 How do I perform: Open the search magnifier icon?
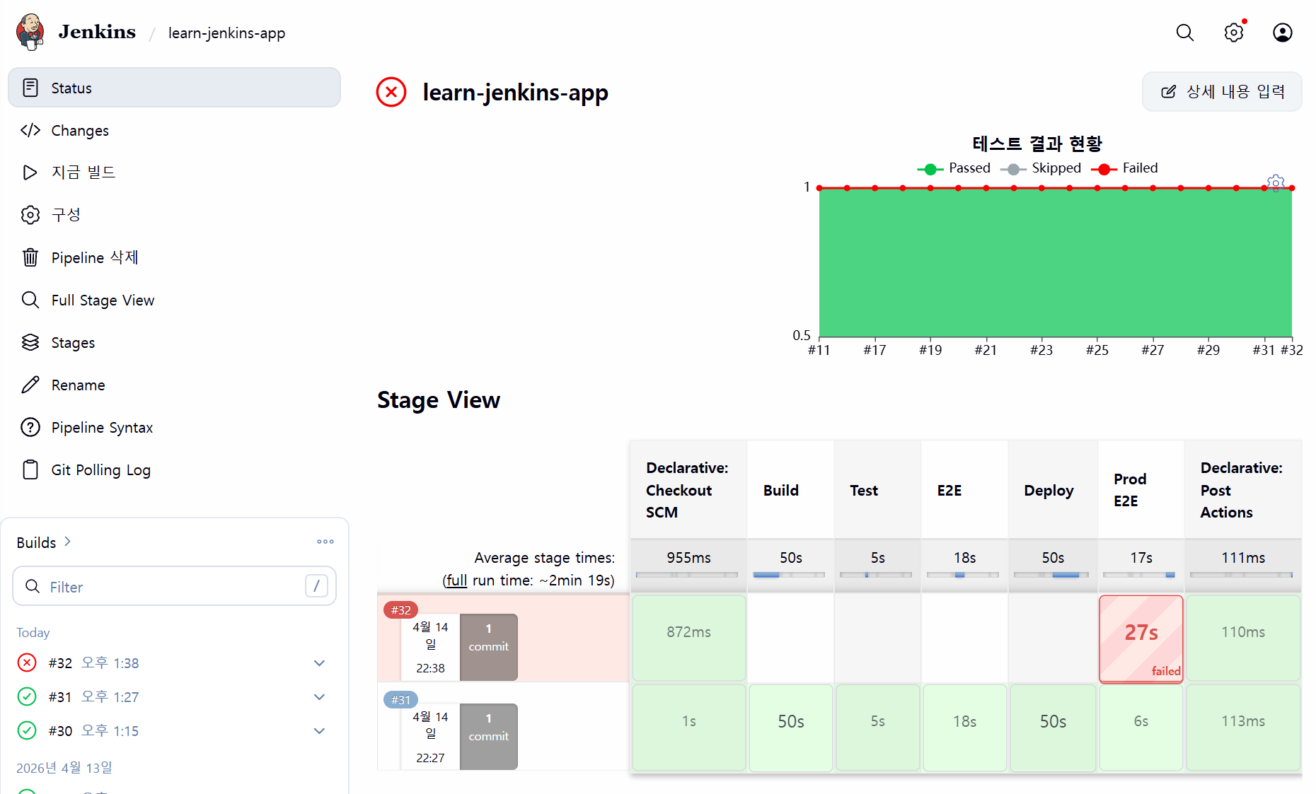click(x=1185, y=33)
